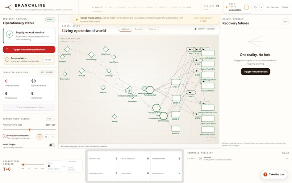The image size is (292, 183).
Task: Click the red Trigger featured supplier shock button
Action: coord(29,49)
